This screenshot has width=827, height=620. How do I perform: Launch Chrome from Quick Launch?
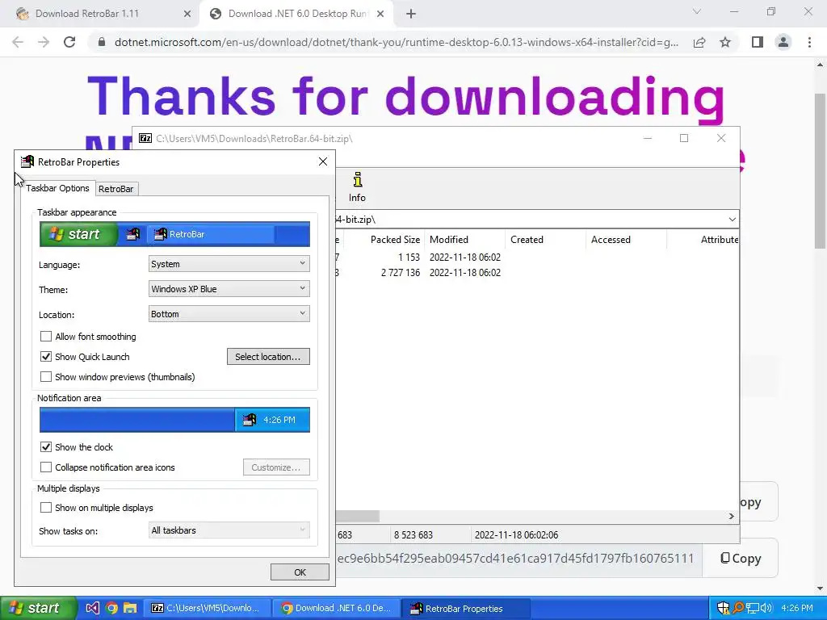pos(111,608)
